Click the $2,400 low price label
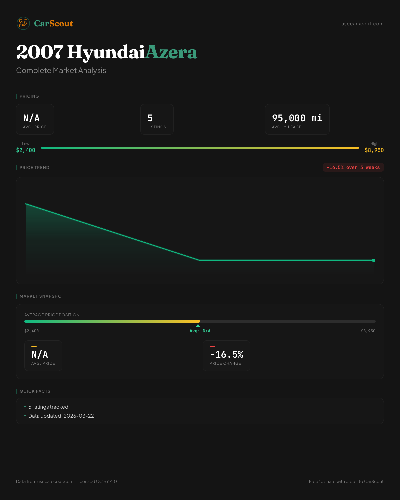The image size is (400, 500). click(x=26, y=150)
